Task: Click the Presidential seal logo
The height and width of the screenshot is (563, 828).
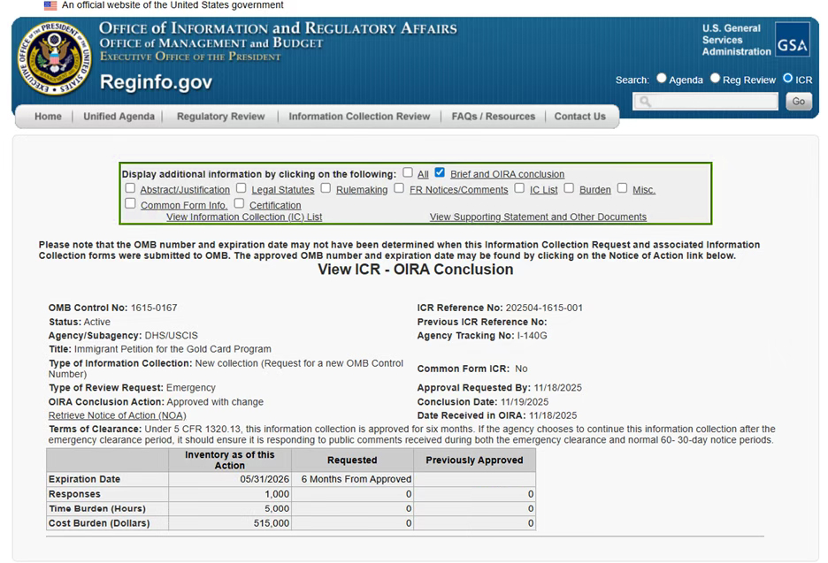Action: tap(54, 60)
